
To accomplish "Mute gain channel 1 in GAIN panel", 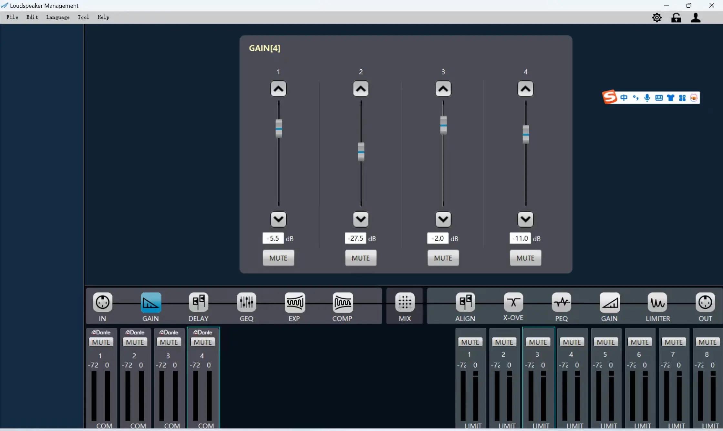I will pyautogui.click(x=278, y=258).
